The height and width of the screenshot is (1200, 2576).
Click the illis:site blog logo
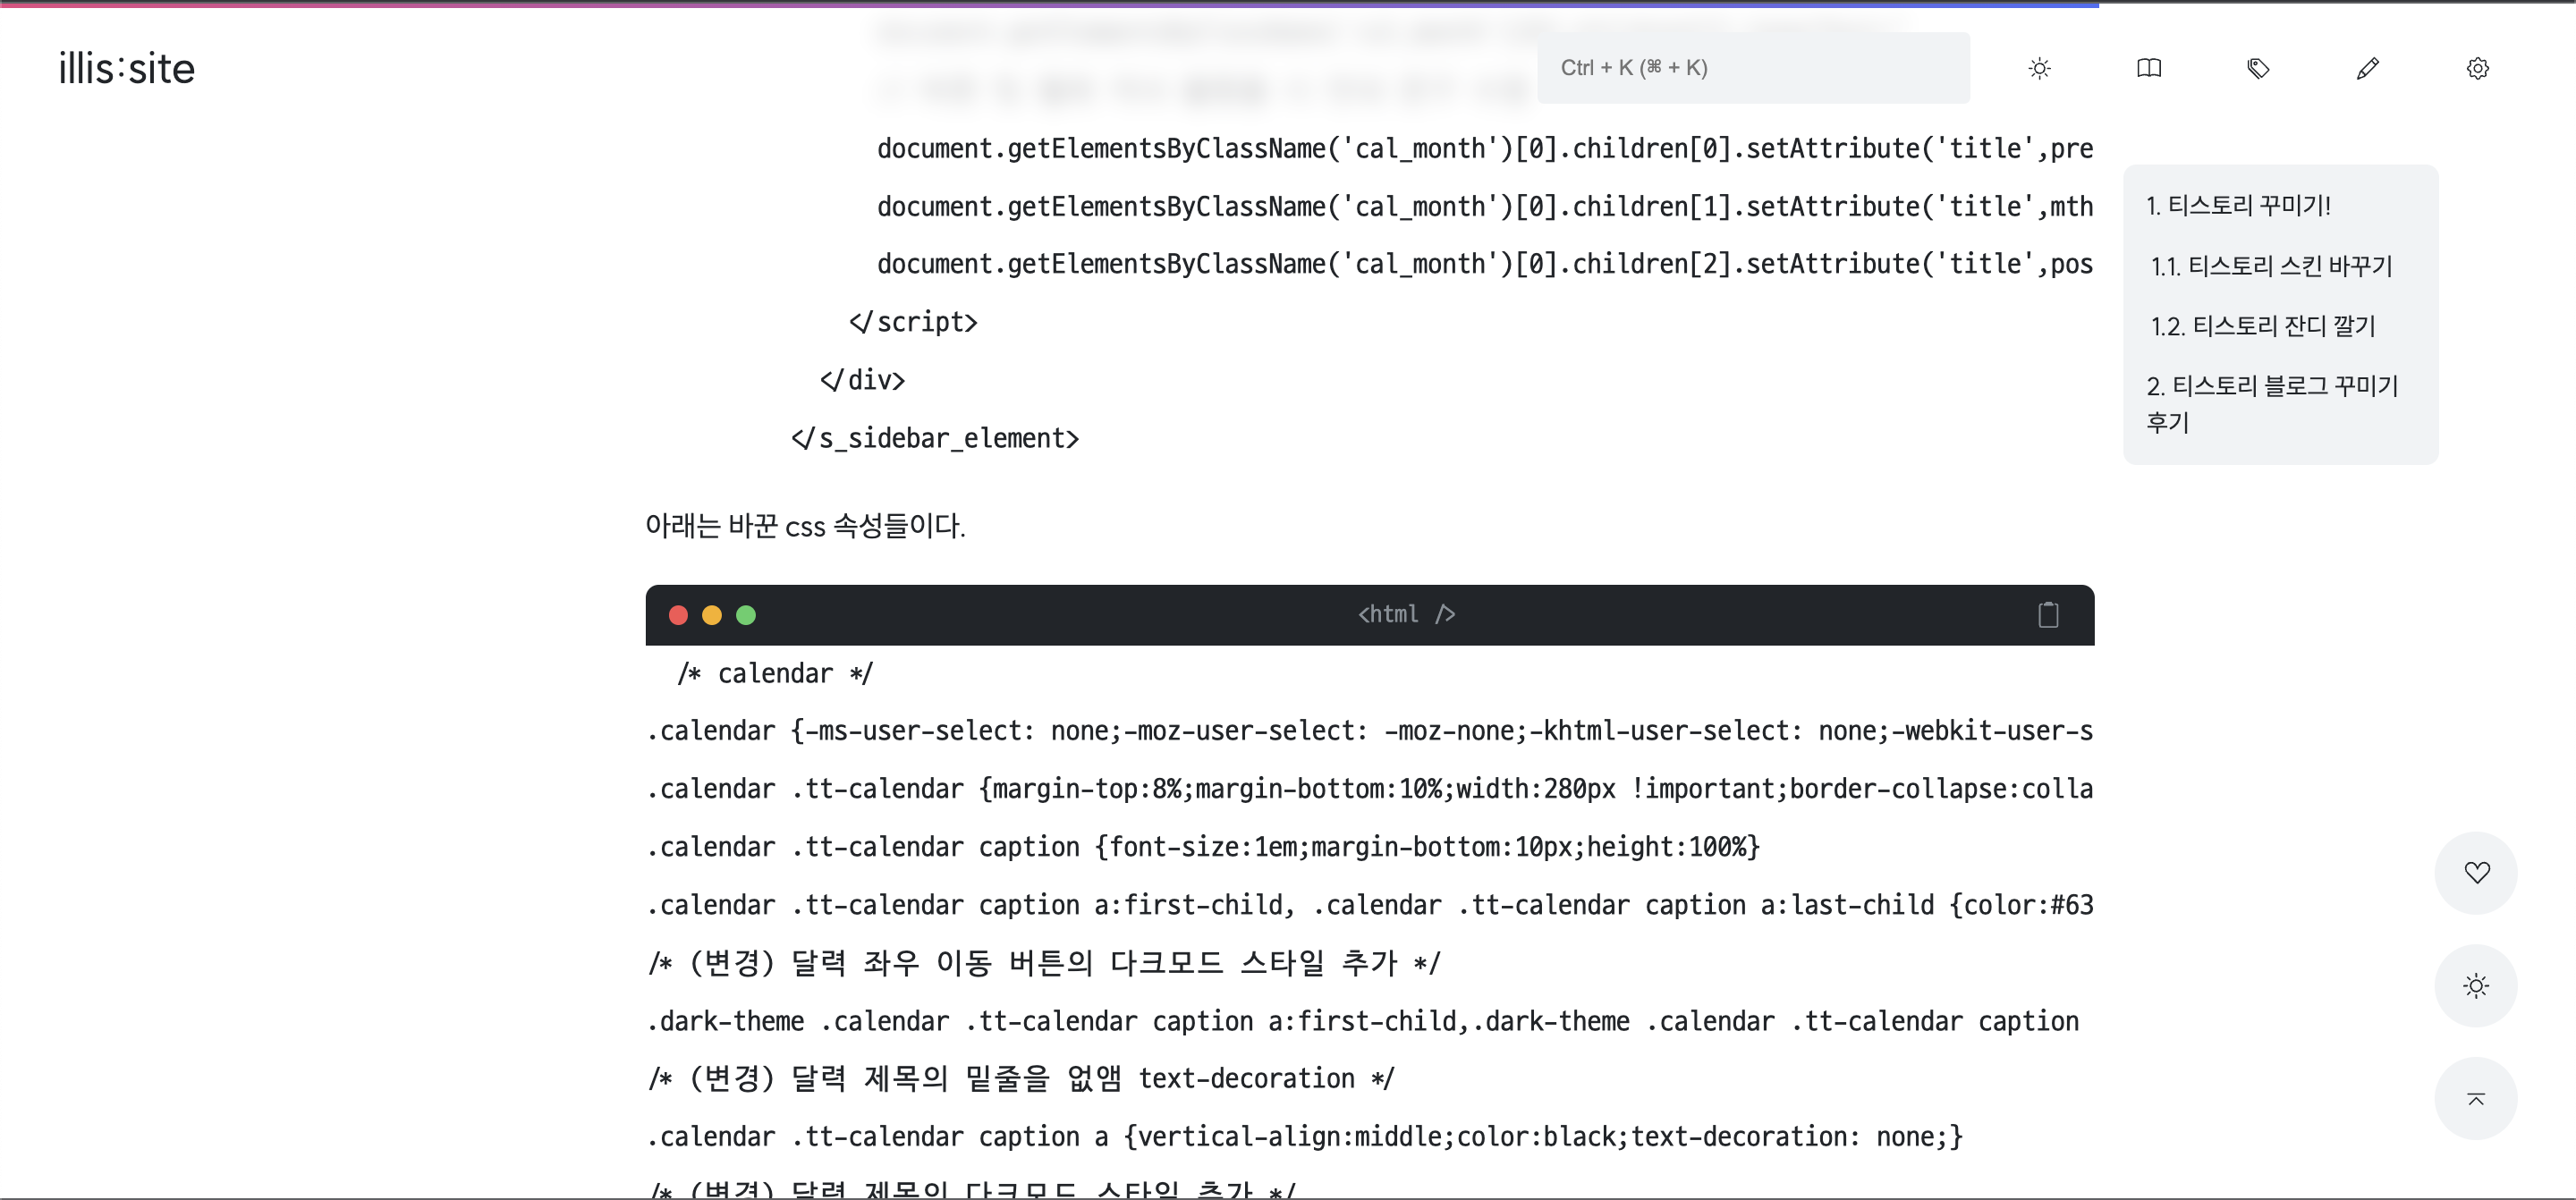126,68
